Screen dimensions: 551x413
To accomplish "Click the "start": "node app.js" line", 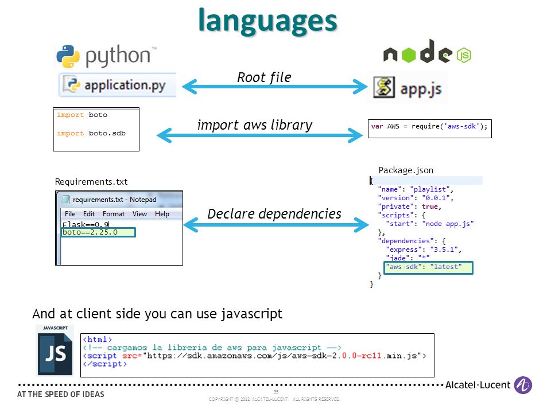I will 429,224.
